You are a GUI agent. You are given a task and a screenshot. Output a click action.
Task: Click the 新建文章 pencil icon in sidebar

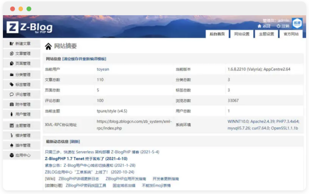click(12, 43)
